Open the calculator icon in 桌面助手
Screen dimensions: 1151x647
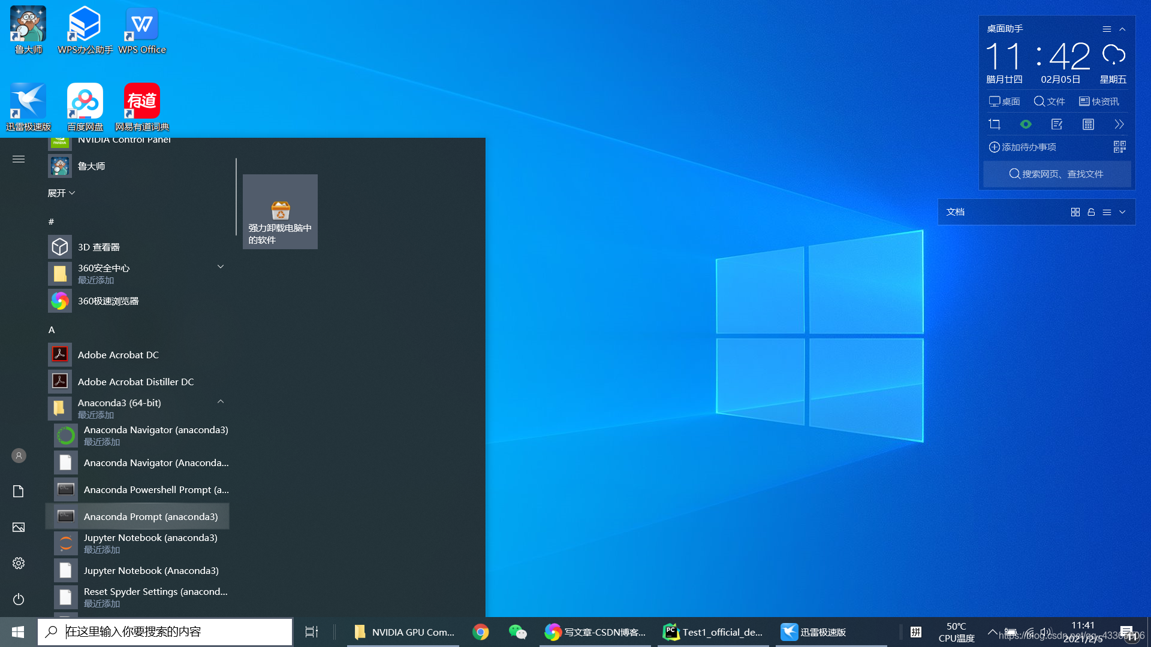point(1088,124)
